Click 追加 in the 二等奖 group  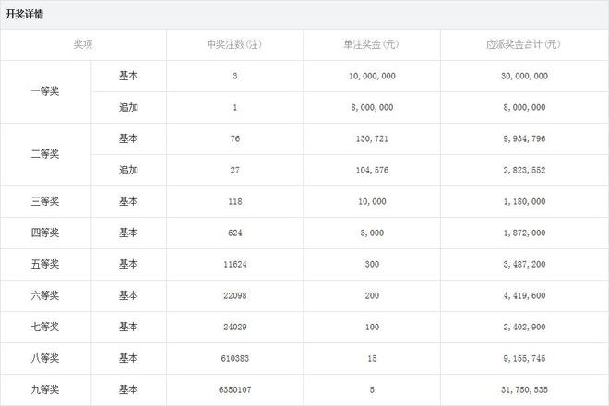click(x=128, y=170)
